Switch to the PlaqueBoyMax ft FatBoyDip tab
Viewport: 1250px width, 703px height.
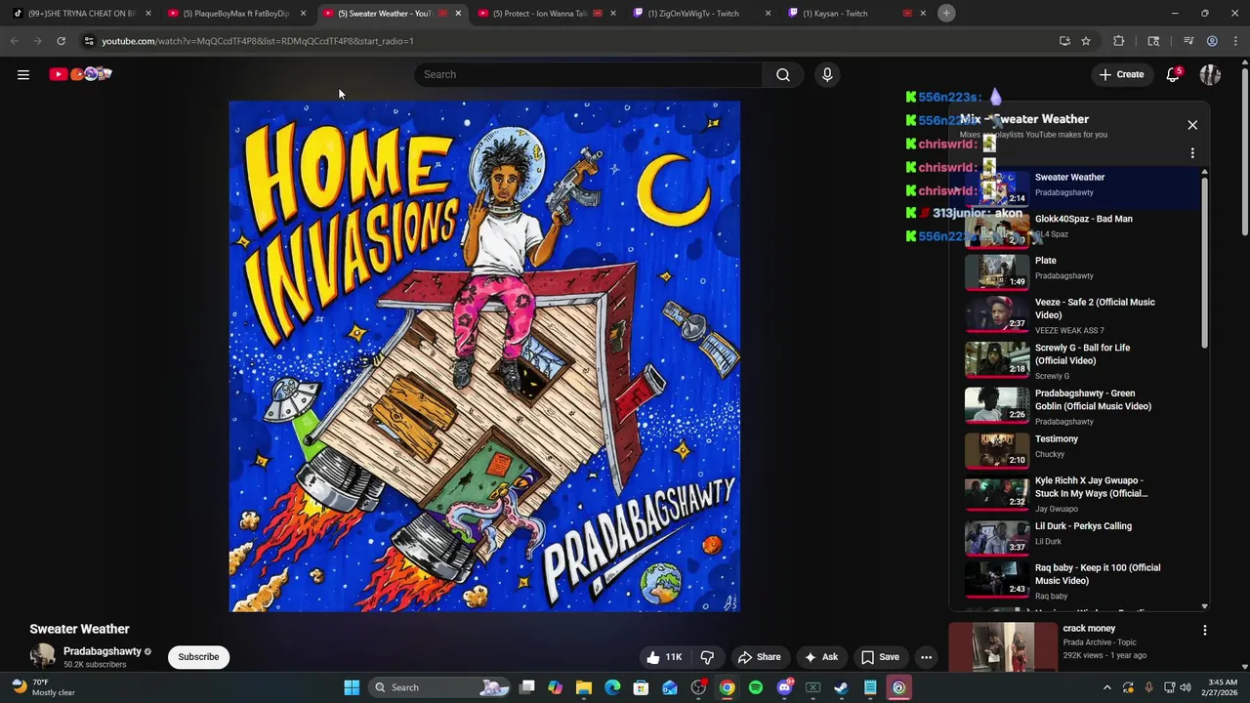point(235,13)
